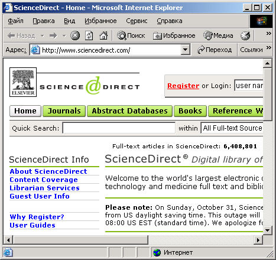Open the Back button history dropdown arrow
This screenshot has width=276, height=260.
(x=43, y=36)
